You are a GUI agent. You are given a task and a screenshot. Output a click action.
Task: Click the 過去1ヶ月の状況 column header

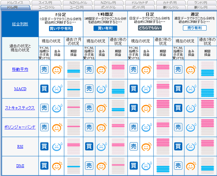point(74,41)
